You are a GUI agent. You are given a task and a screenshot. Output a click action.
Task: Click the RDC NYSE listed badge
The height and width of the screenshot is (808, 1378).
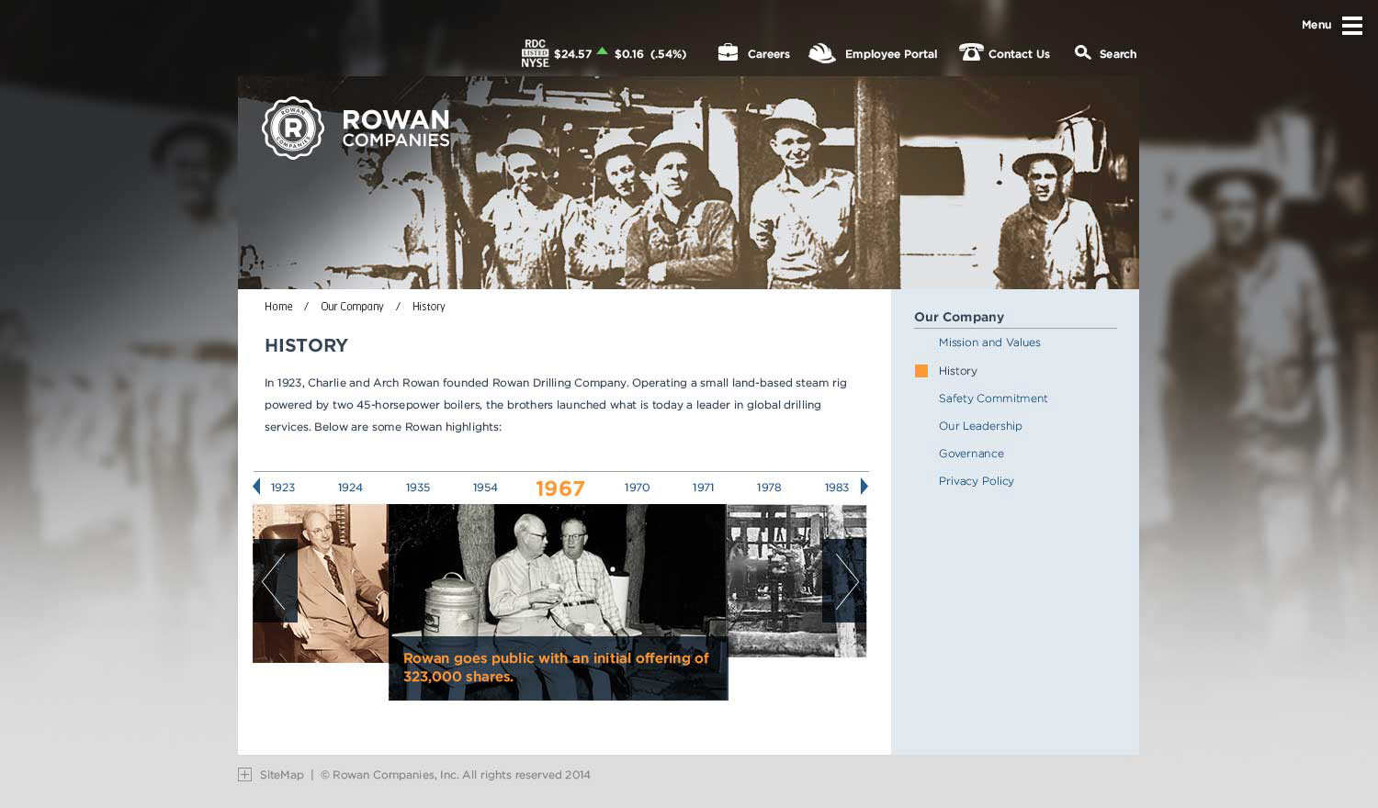coord(535,53)
